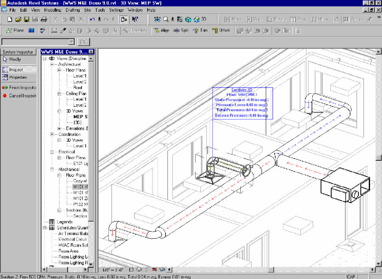Print using the printer icon
Screen dimensions: 382x279
tap(44, 19)
